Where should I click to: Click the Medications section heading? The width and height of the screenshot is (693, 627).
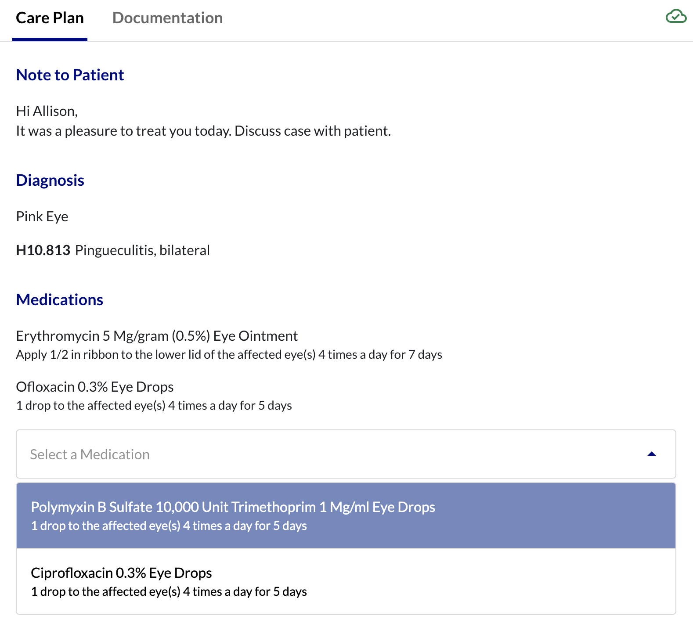click(x=60, y=300)
